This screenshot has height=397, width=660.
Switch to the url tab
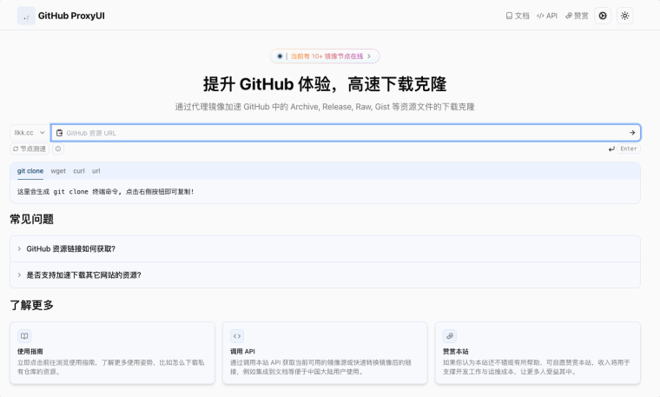click(x=96, y=171)
